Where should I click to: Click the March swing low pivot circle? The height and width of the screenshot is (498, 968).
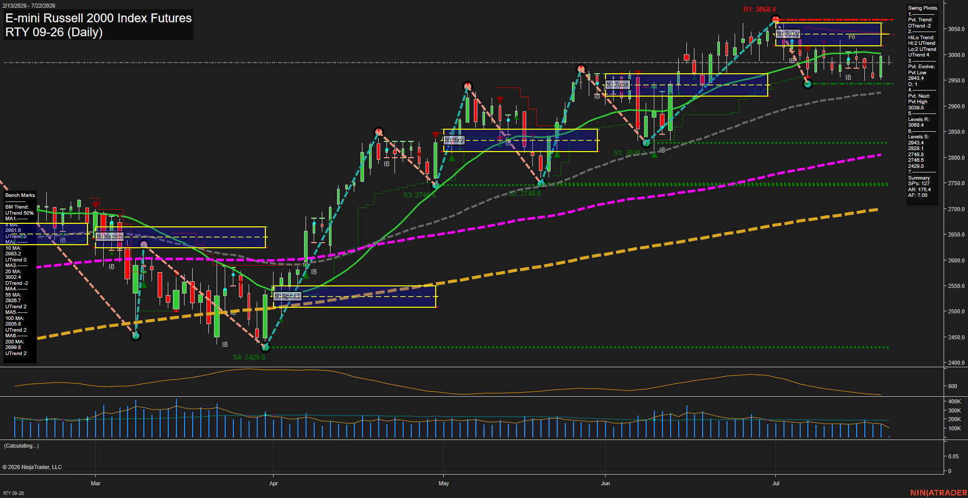pyautogui.click(x=135, y=336)
